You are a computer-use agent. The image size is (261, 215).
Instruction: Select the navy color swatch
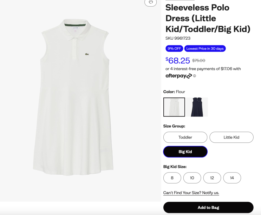tap(197, 107)
